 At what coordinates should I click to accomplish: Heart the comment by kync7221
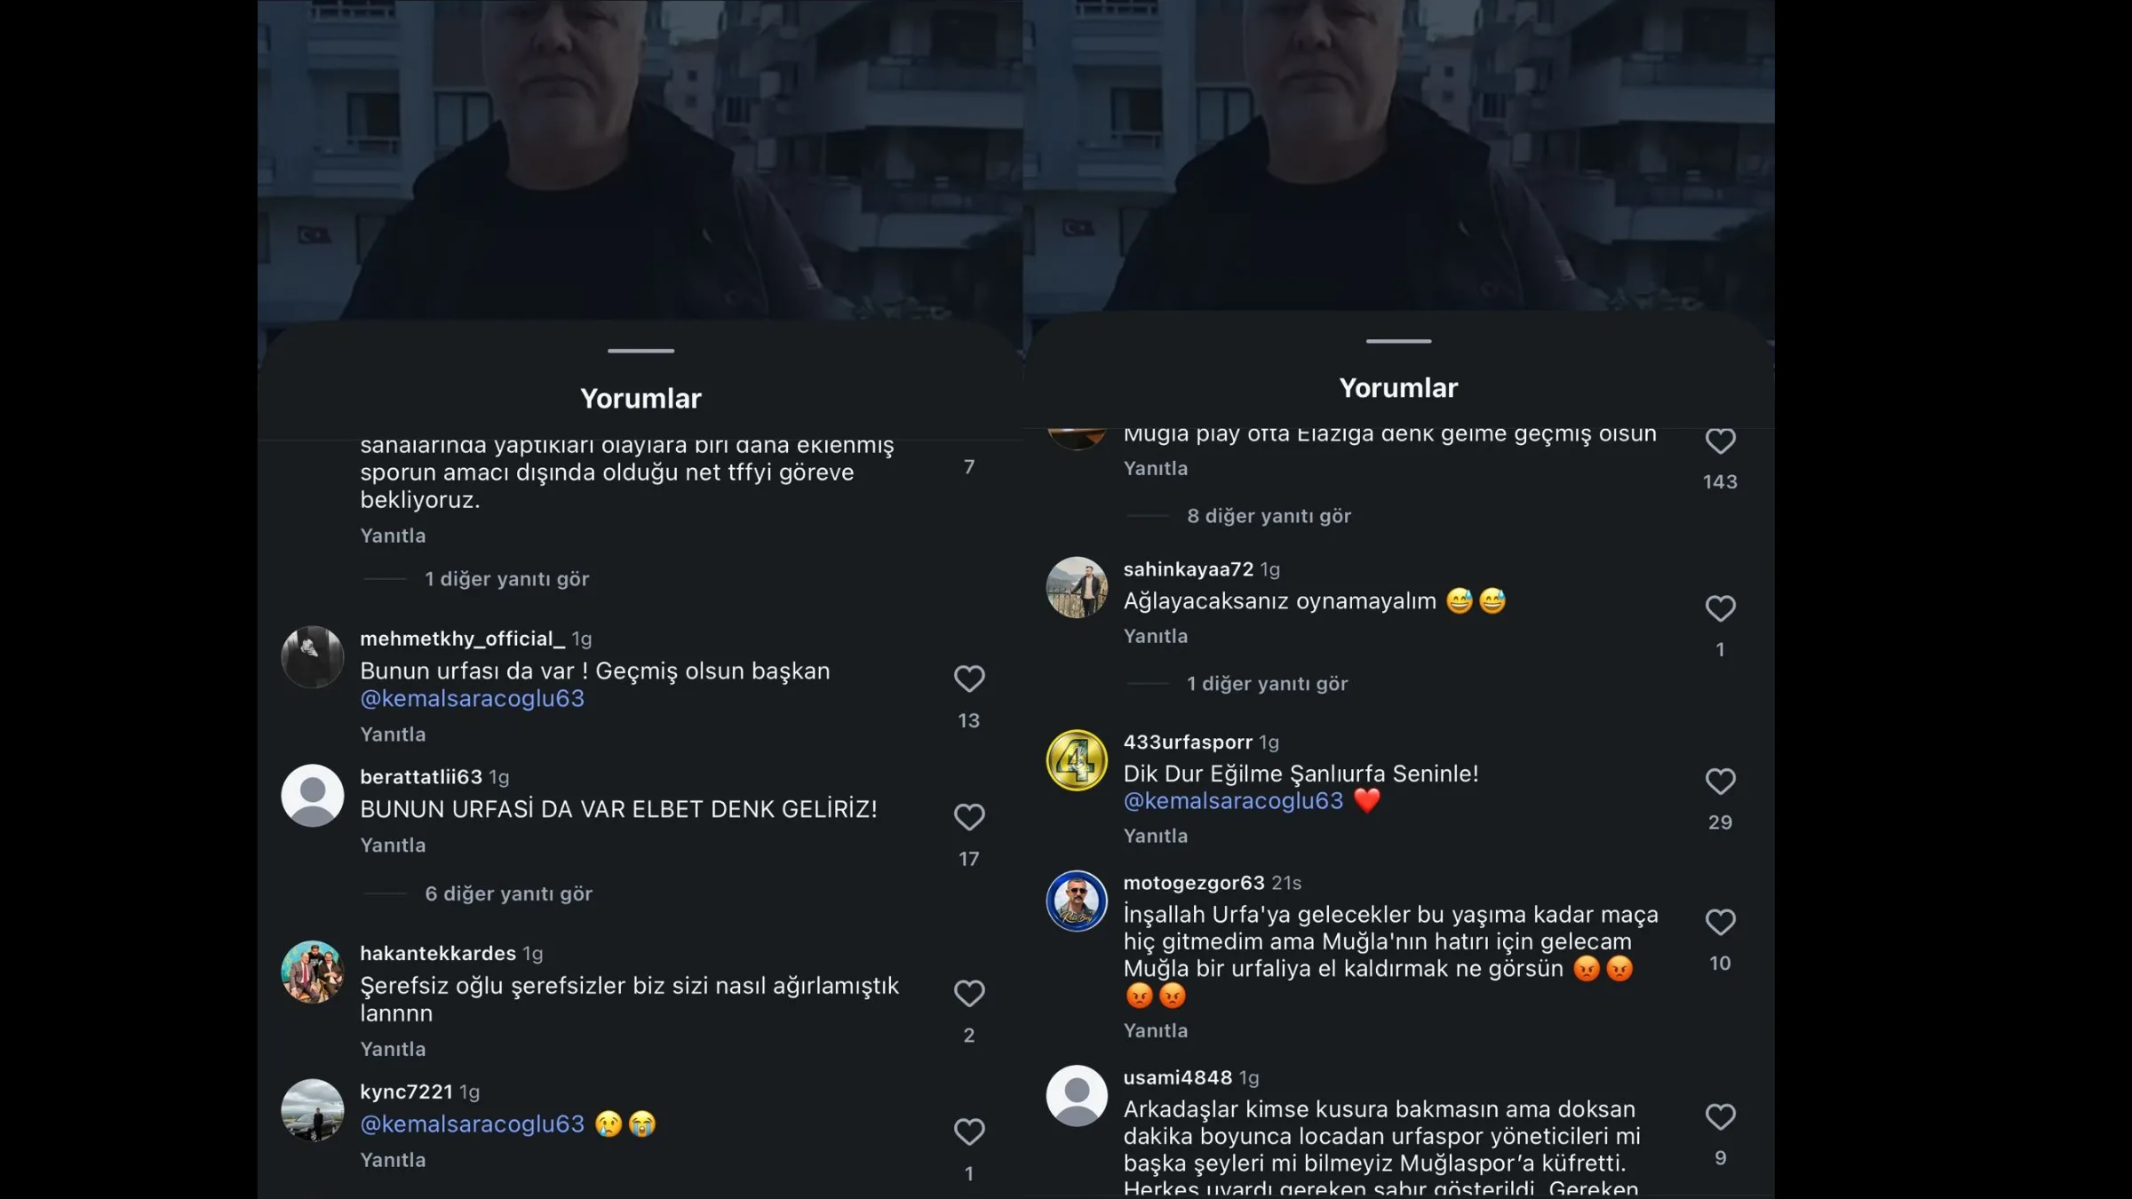click(969, 1132)
